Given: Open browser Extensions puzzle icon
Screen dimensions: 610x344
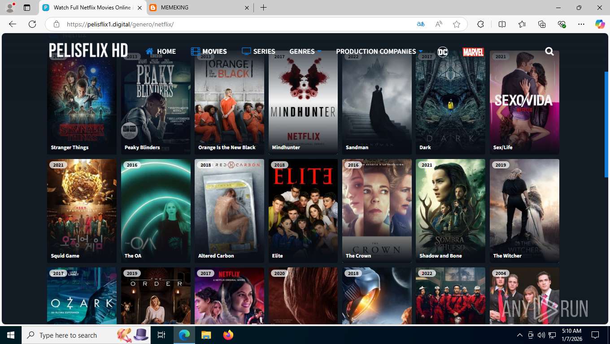Looking at the screenshot, I should click(x=480, y=24).
